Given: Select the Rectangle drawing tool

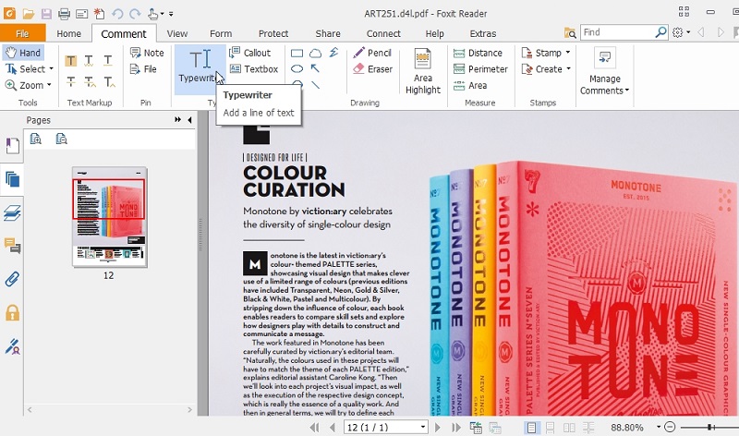Looking at the screenshot, I should point(297,54).
